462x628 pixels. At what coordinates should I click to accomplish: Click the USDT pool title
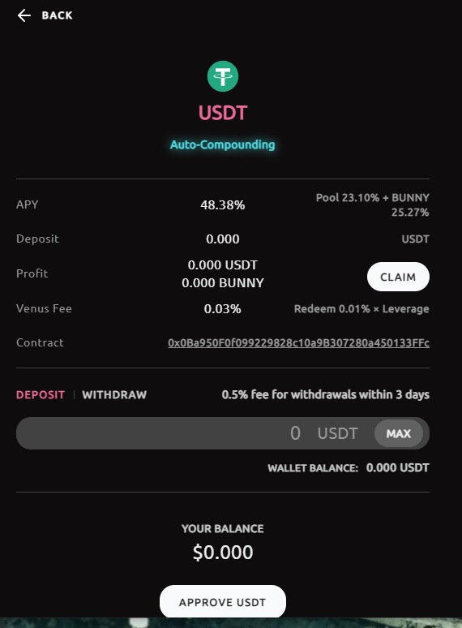pyautogui.click(x=223, y=113)
